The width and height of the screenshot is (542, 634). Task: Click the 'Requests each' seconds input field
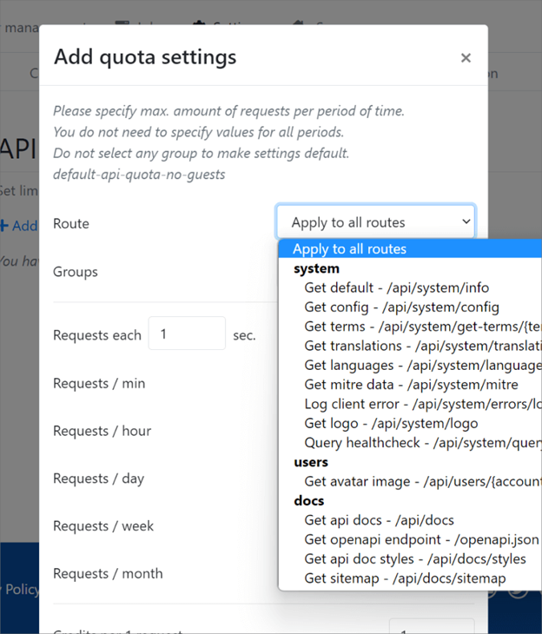[187, 334]
